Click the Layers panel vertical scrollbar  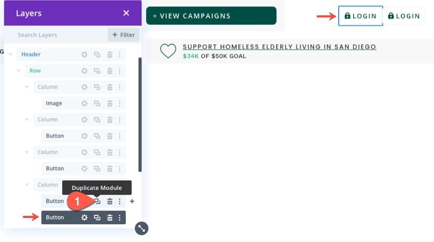coord(140,113)
